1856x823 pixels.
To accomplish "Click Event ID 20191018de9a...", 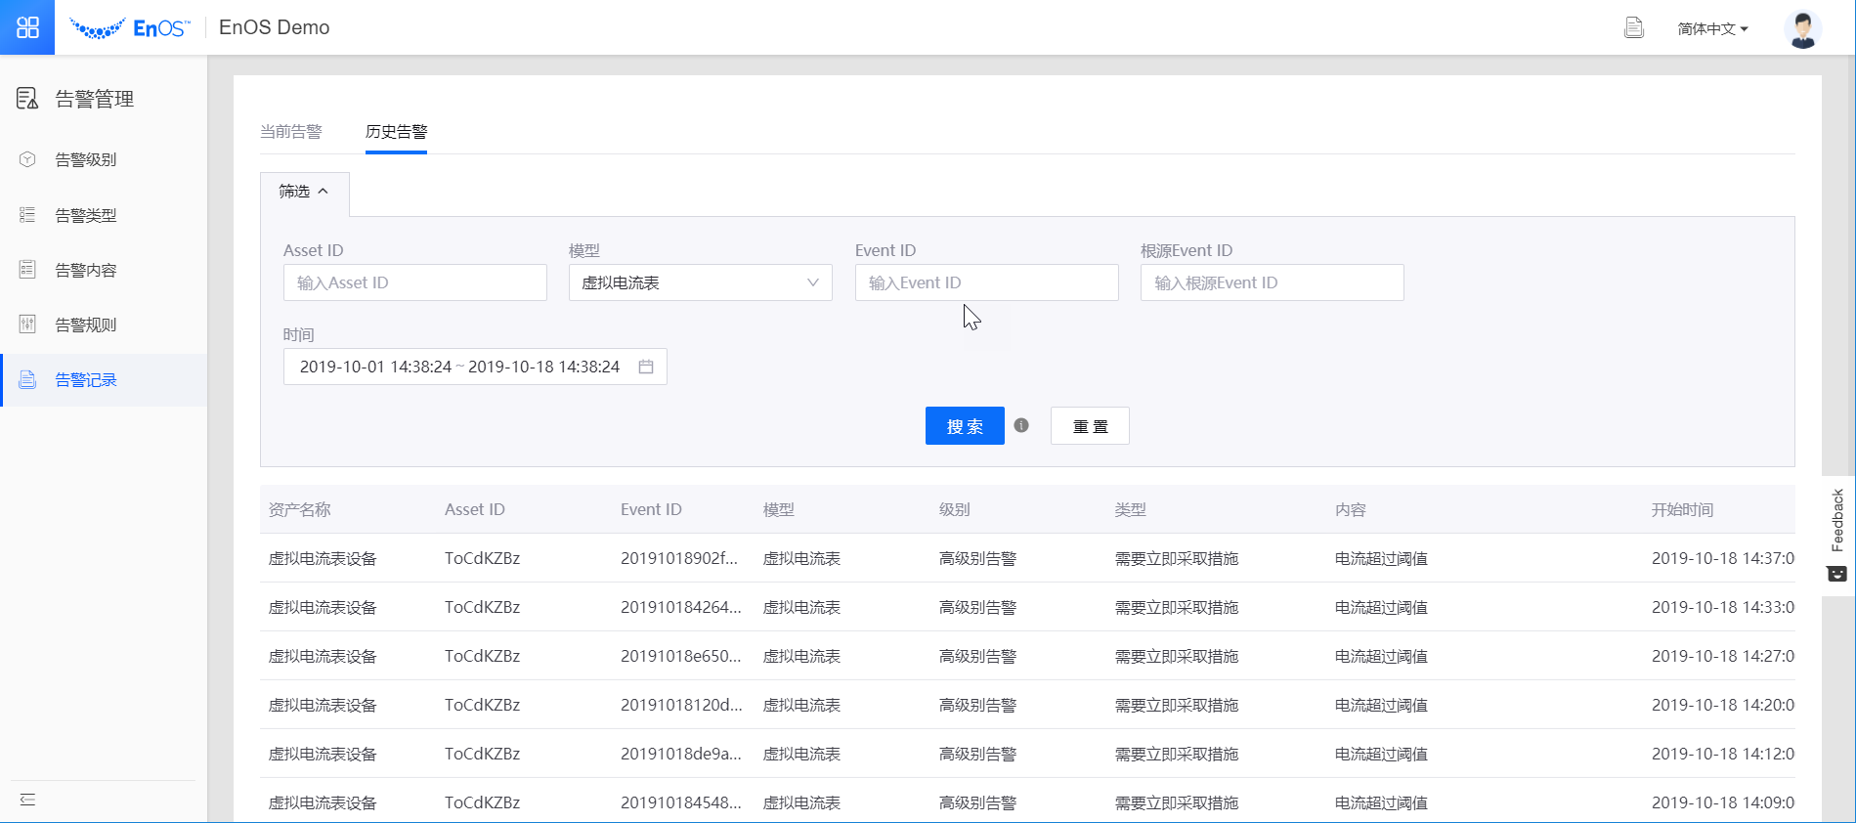I will (x=681, y=754).
